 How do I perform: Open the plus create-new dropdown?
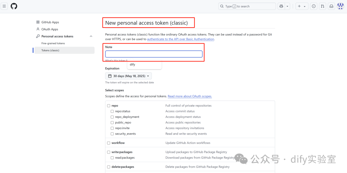(x=302, y=6)
